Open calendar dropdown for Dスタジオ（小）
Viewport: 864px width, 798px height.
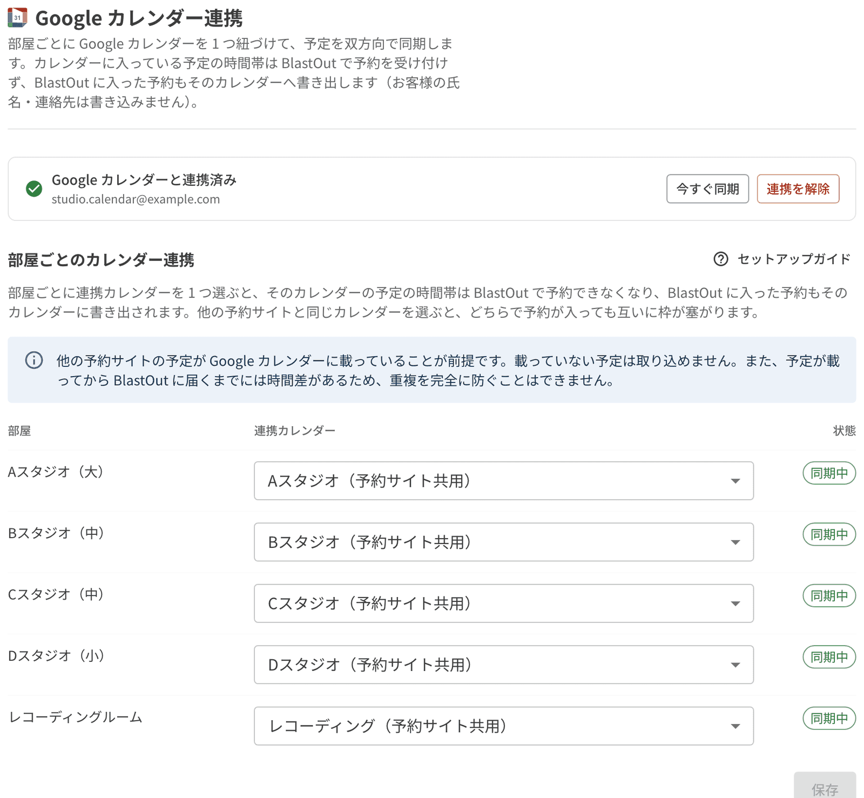[504, 665]
